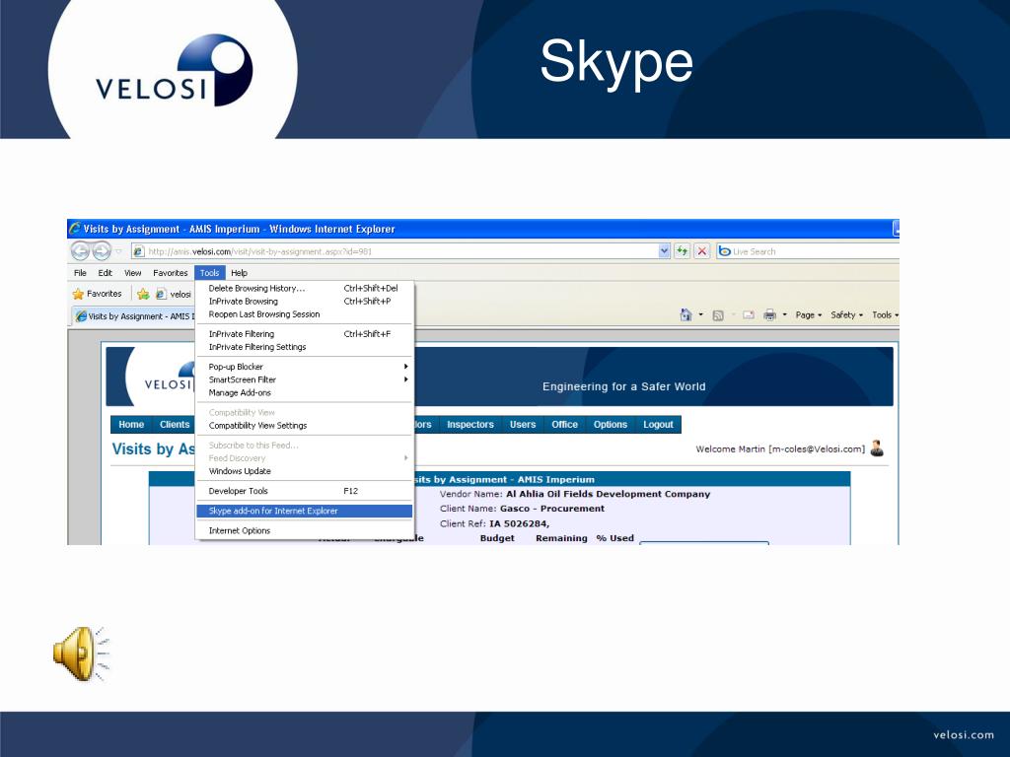
Task: Open the File menu
Action: coord(80,273)
